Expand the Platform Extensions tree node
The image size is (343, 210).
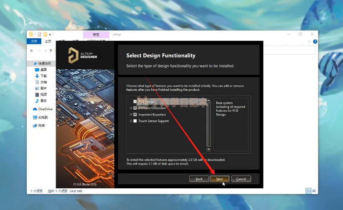click(131, 108)
